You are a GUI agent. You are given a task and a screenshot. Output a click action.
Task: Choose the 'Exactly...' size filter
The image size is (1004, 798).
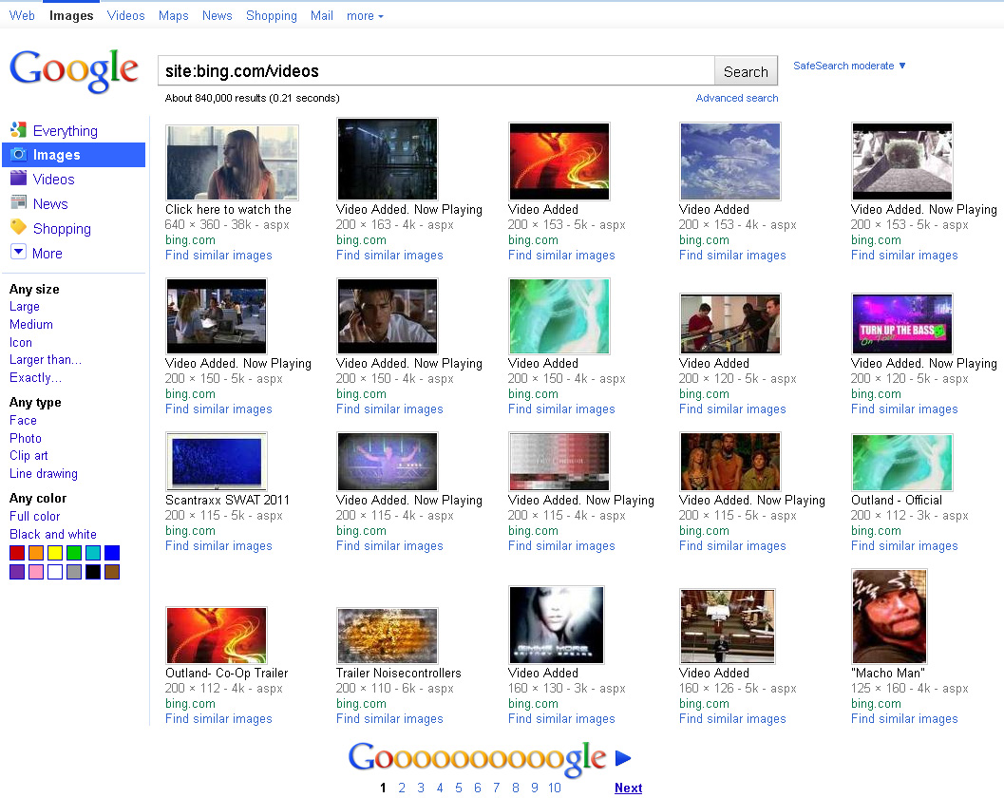point(36,378)
